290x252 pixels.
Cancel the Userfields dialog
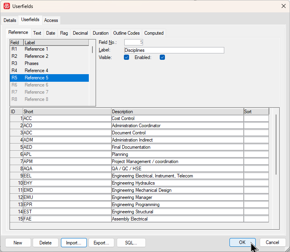point(272,242)
